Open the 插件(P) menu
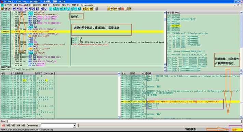 pyautogui.click(x=46, y=5)
